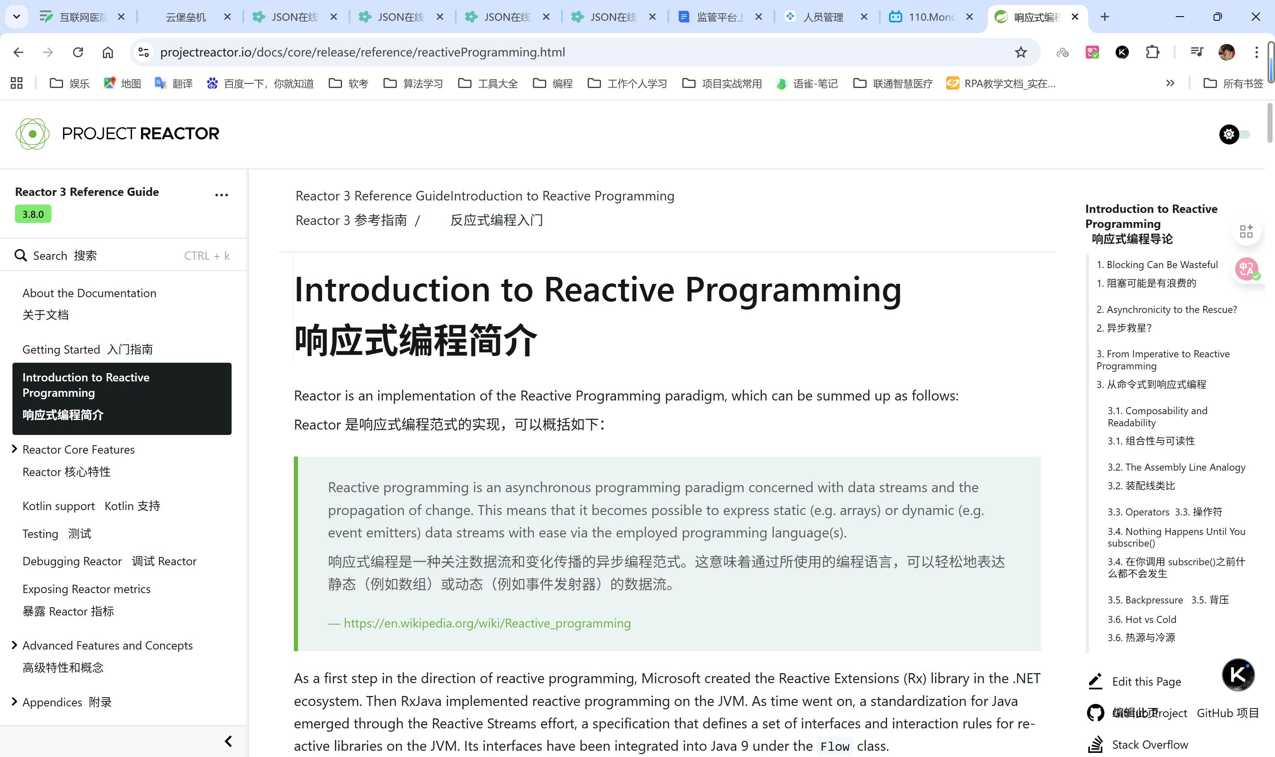The height and width of the screenshot is (757, 1275).
Task: Open the browser extensions puzzle icon
Action: [x=1152, y=52]
